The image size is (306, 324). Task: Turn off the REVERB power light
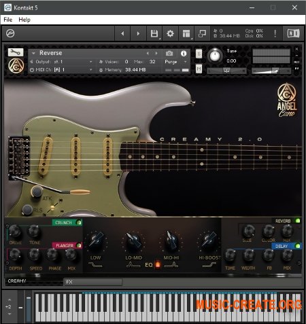[x=298, y=221]
